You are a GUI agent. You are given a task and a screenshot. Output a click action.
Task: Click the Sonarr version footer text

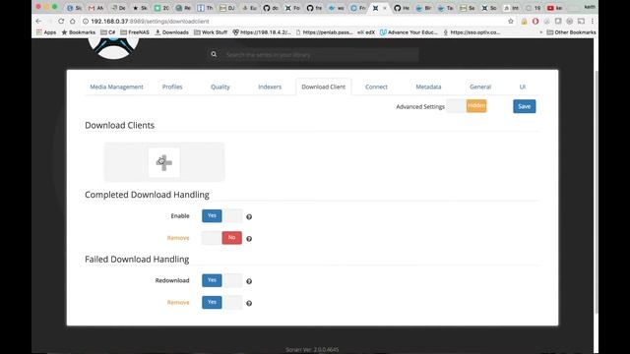point(312,350)
